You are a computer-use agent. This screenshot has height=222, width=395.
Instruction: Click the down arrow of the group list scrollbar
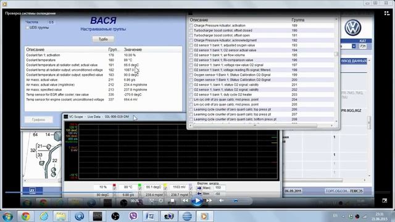click(x=336, y=121)
